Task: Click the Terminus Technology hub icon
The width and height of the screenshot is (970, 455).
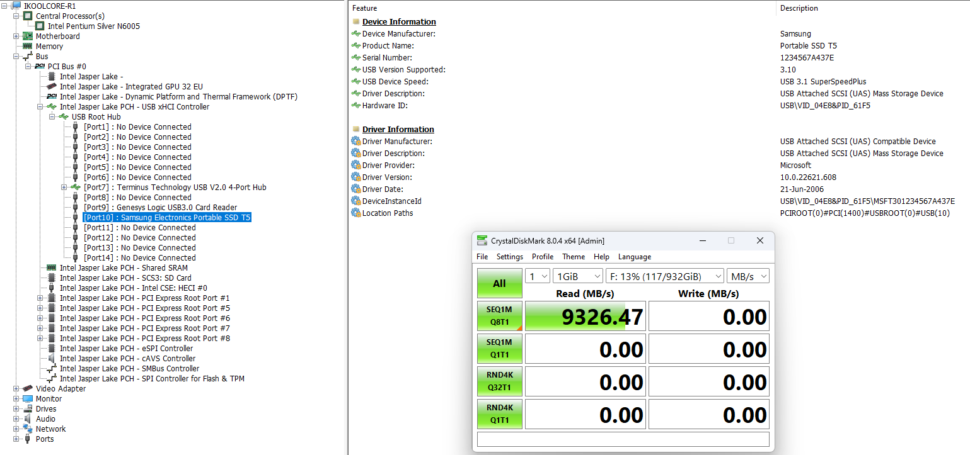Action: [76, 187]
